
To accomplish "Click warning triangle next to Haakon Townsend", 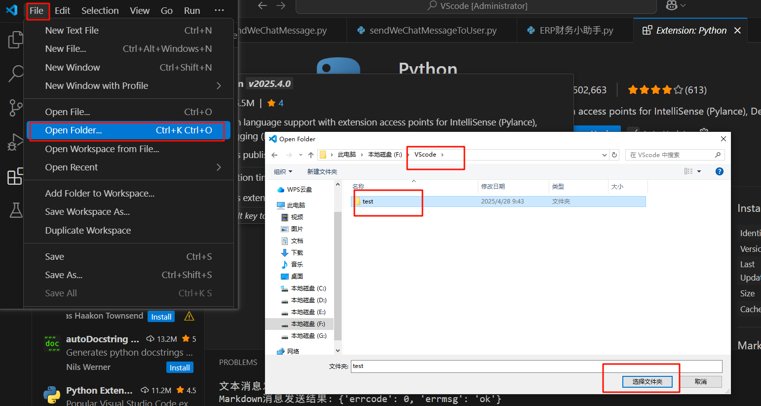I will (x=189, y=316).
